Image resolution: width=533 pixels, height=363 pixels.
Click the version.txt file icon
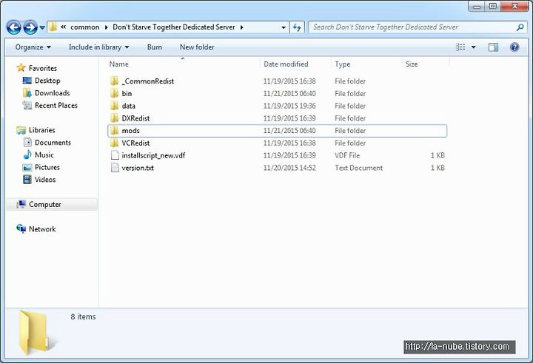pyautogui.click(x=115, y=167)
